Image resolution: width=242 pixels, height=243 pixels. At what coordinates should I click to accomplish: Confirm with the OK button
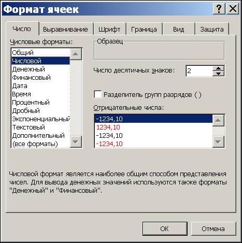pyautogui.click(x=165, y=228)
